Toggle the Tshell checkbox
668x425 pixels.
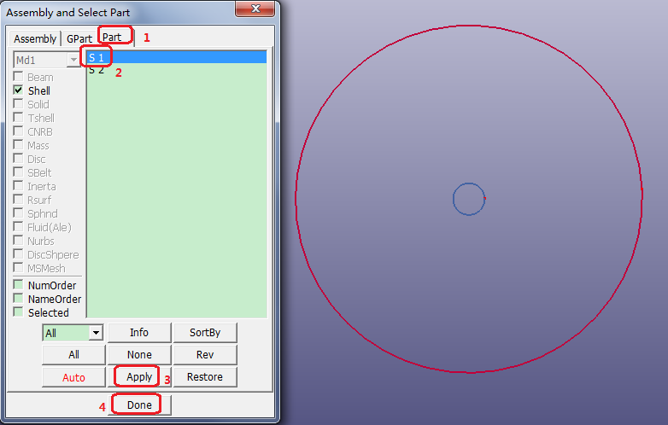[x=18, y=118]
